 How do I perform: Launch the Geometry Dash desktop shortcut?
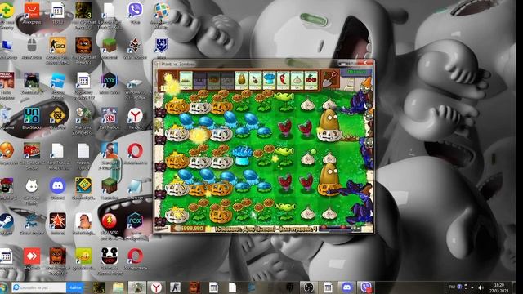[x=83, y=189]
